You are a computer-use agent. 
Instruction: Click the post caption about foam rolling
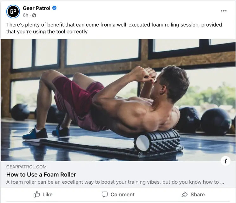coord(114,28)
